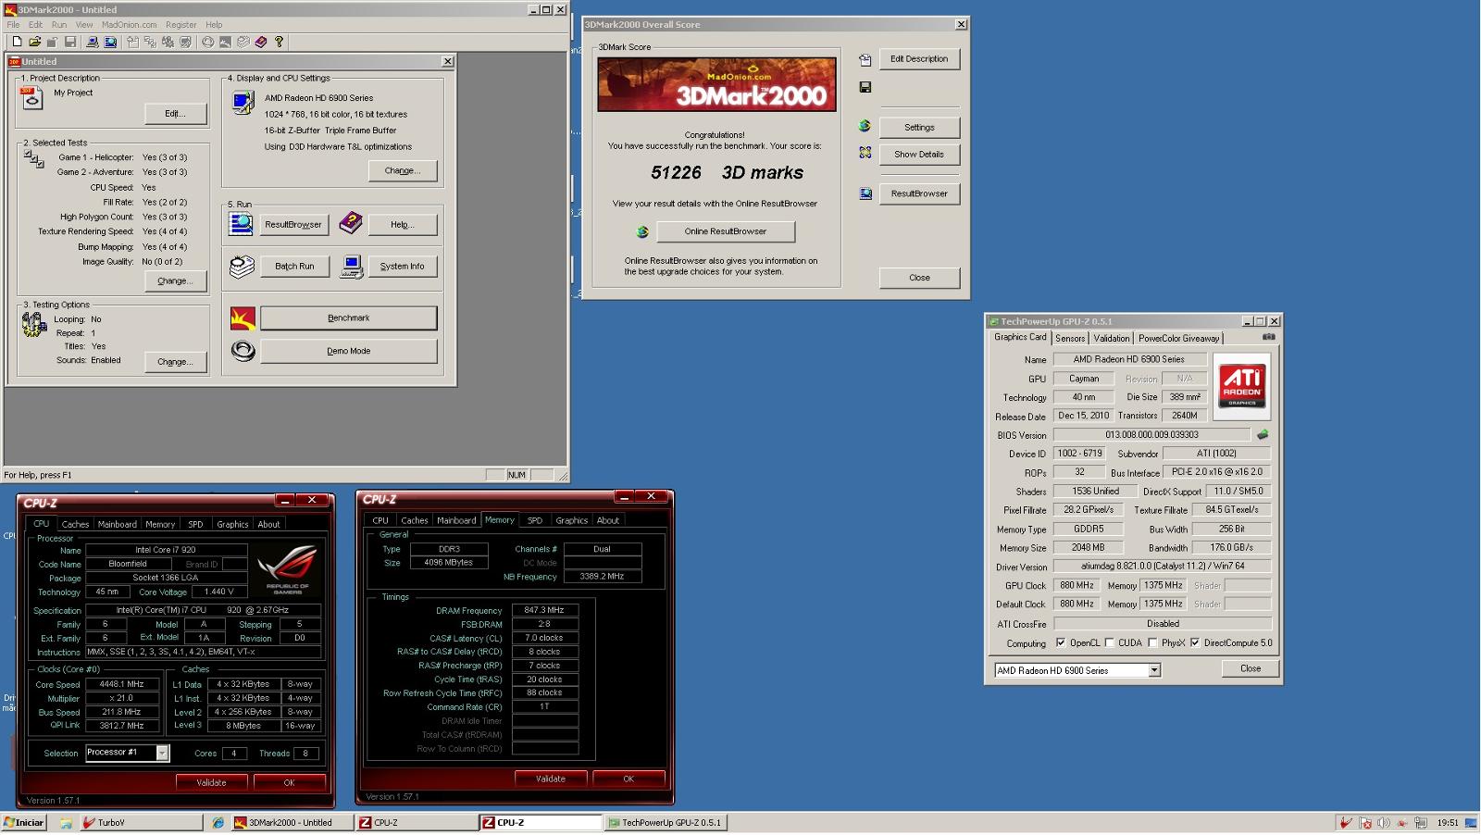Open the Processor #1 selection dropdown in CPU-Z

[x=162, y=753]
